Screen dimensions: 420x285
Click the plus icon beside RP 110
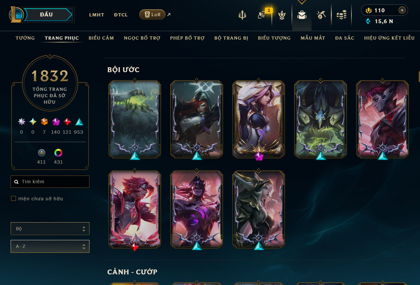click(x=402, y=10)
